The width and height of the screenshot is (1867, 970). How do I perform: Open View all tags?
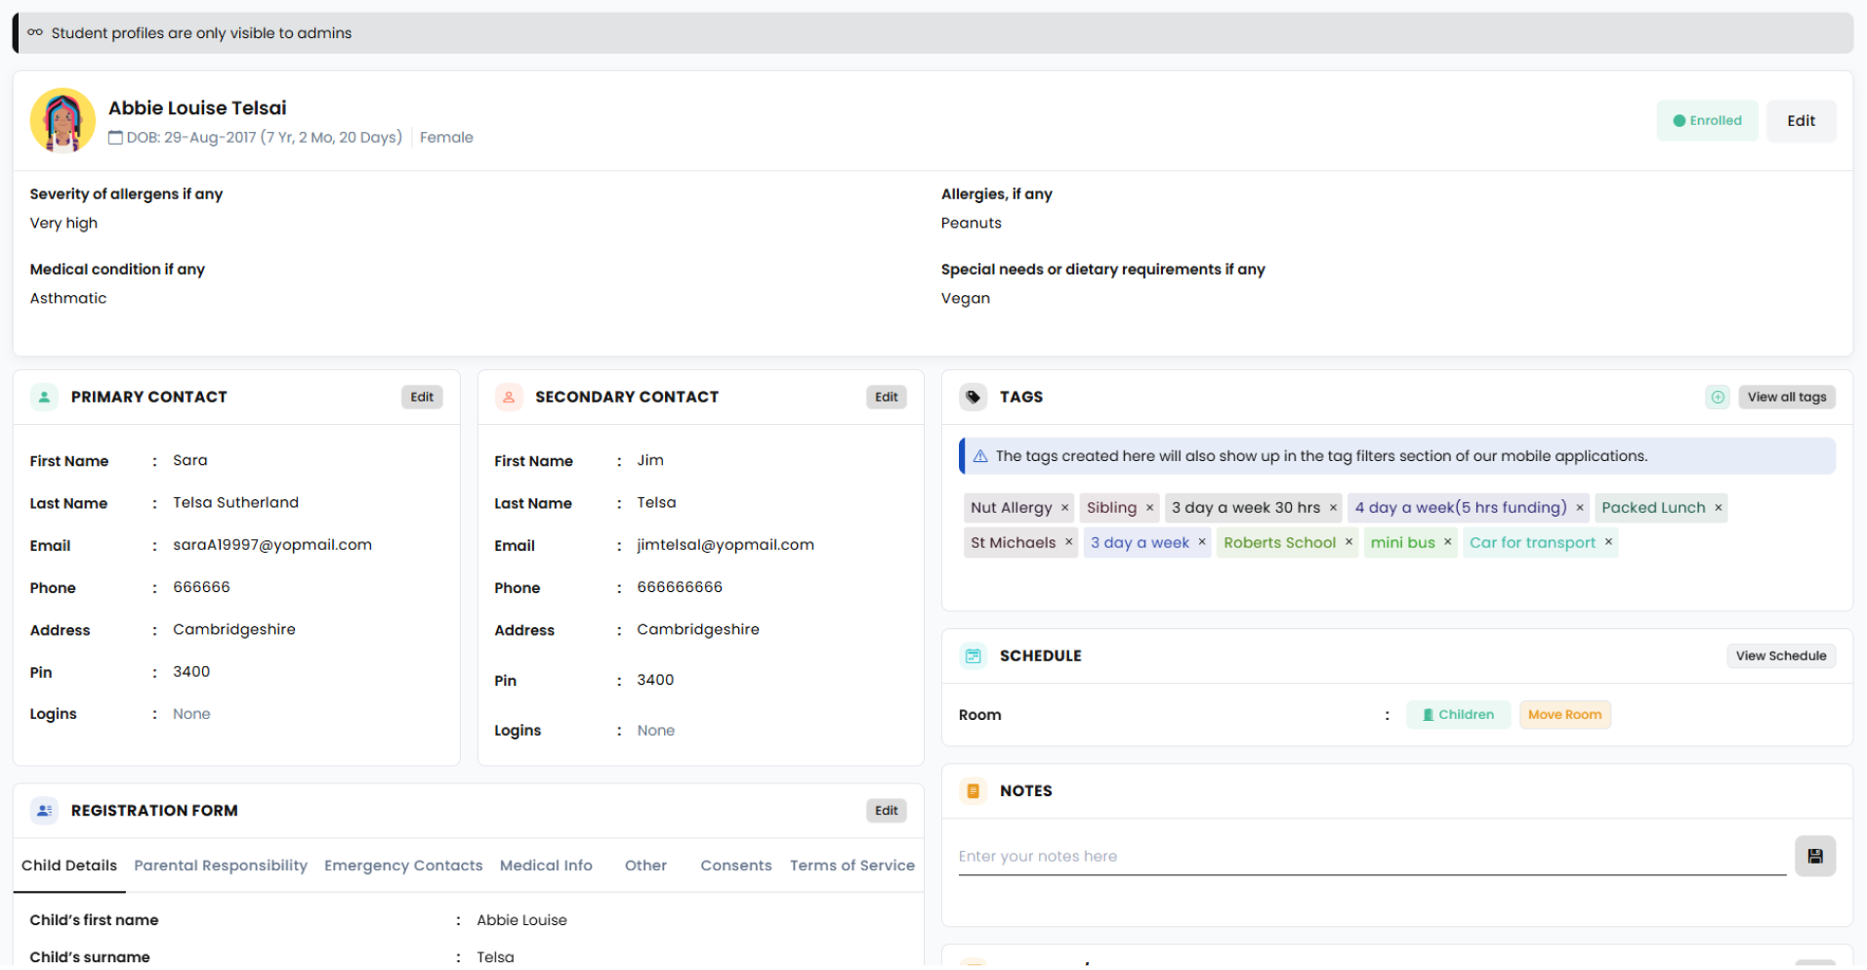coord(1786,398)
